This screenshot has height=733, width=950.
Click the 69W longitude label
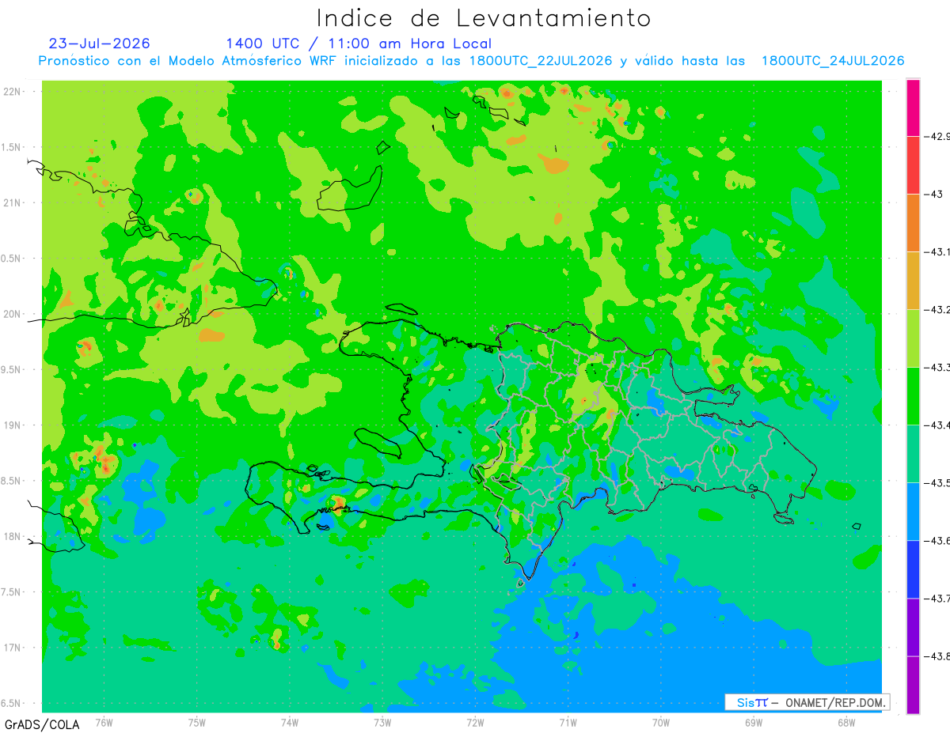(x=754, y=722)
